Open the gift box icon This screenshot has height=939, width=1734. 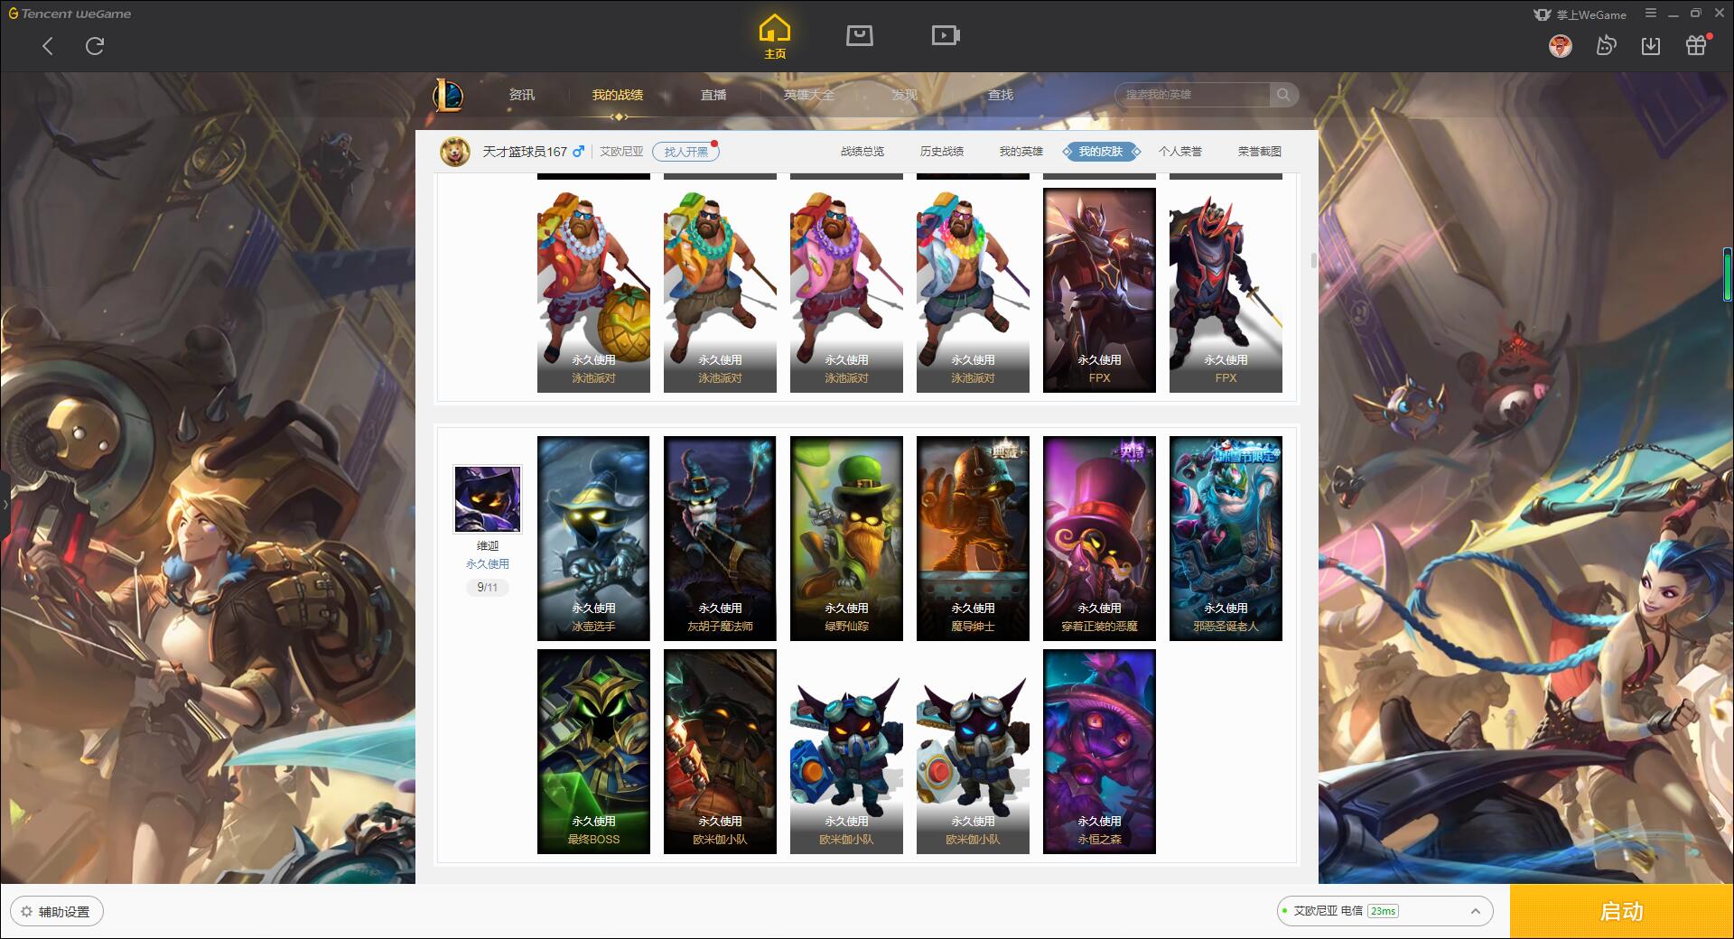coord(1696,46)
